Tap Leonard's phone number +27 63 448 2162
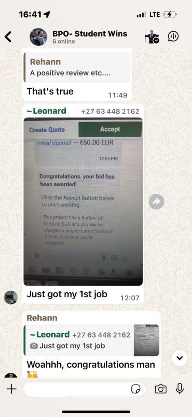The width and height of the screenshot is (192, 417). click(x=110, y=111)
